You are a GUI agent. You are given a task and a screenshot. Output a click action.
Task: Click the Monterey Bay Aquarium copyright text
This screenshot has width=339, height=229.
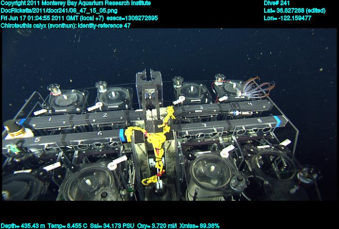(76, 3)
